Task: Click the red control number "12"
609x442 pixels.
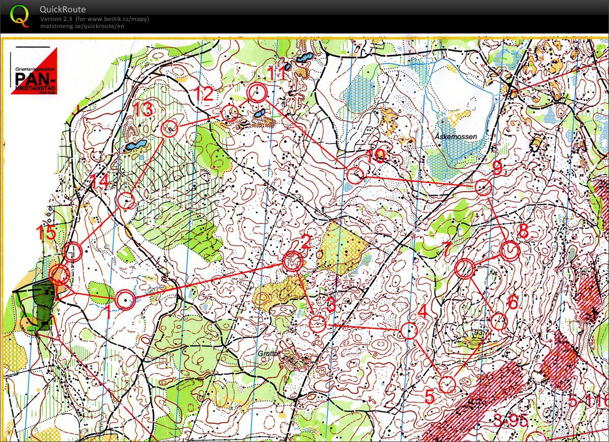Action: 204,94
